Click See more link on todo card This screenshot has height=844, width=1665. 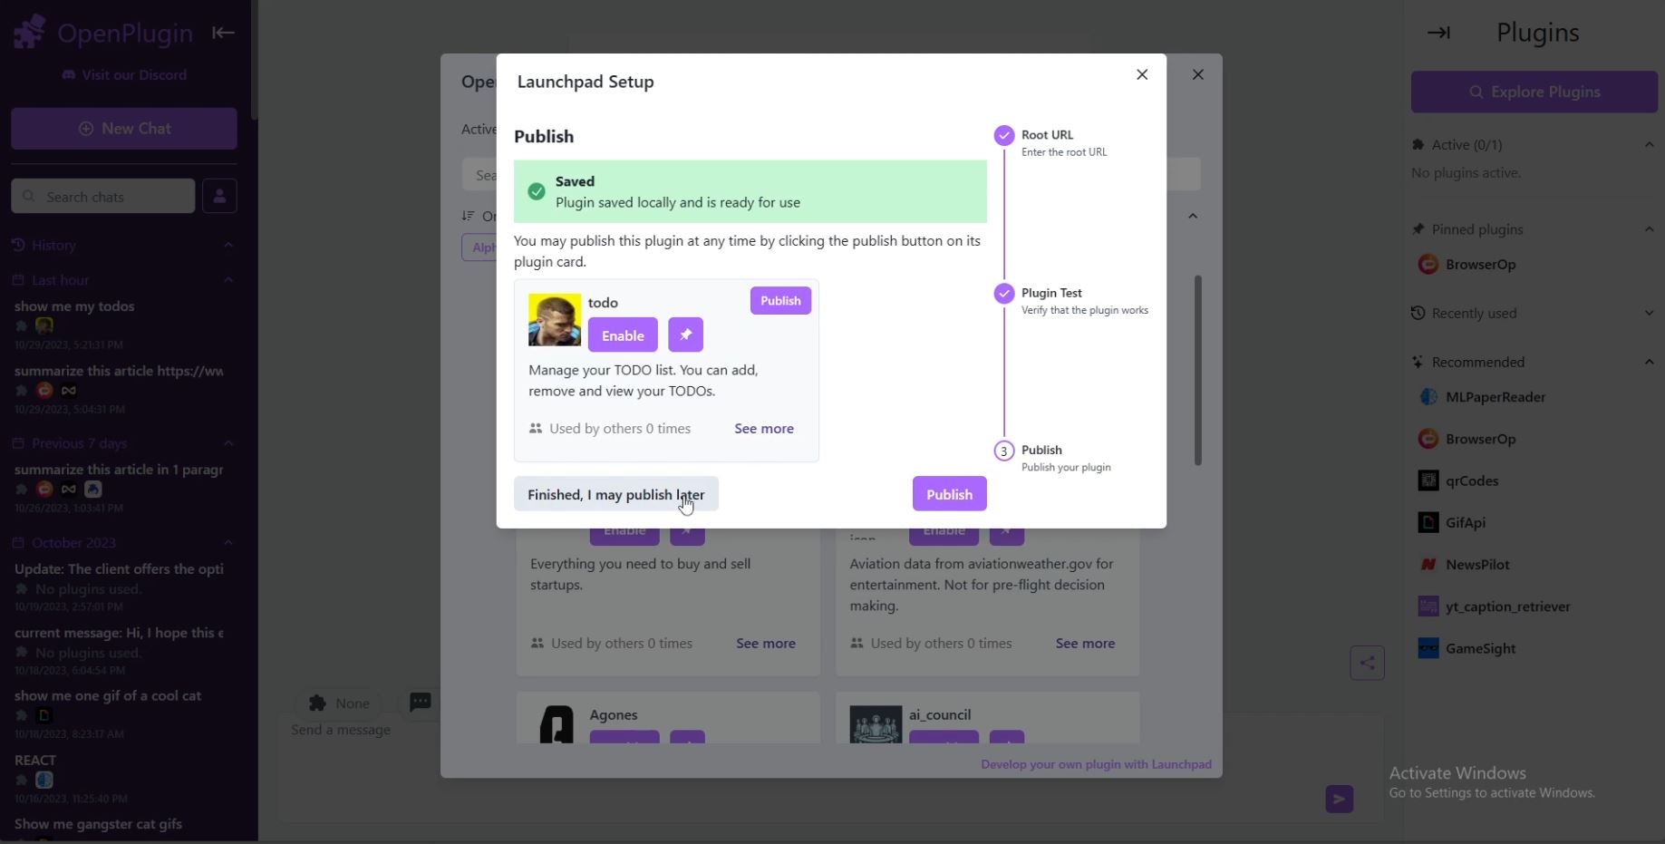click(x=764, y=428)
